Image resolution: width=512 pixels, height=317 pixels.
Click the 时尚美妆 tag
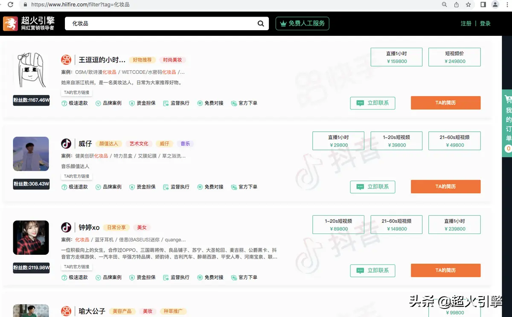coord(172,60)
